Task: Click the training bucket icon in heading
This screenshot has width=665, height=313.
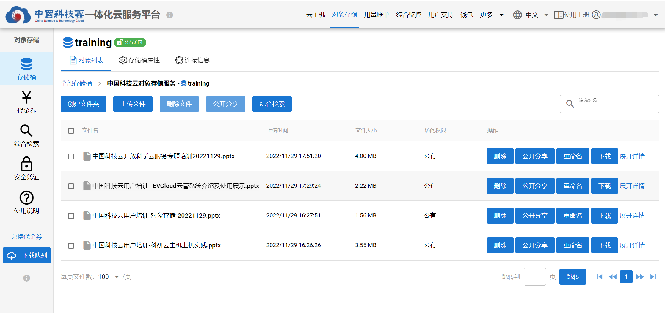Action: pyautogui.click(x=68, y=42)
